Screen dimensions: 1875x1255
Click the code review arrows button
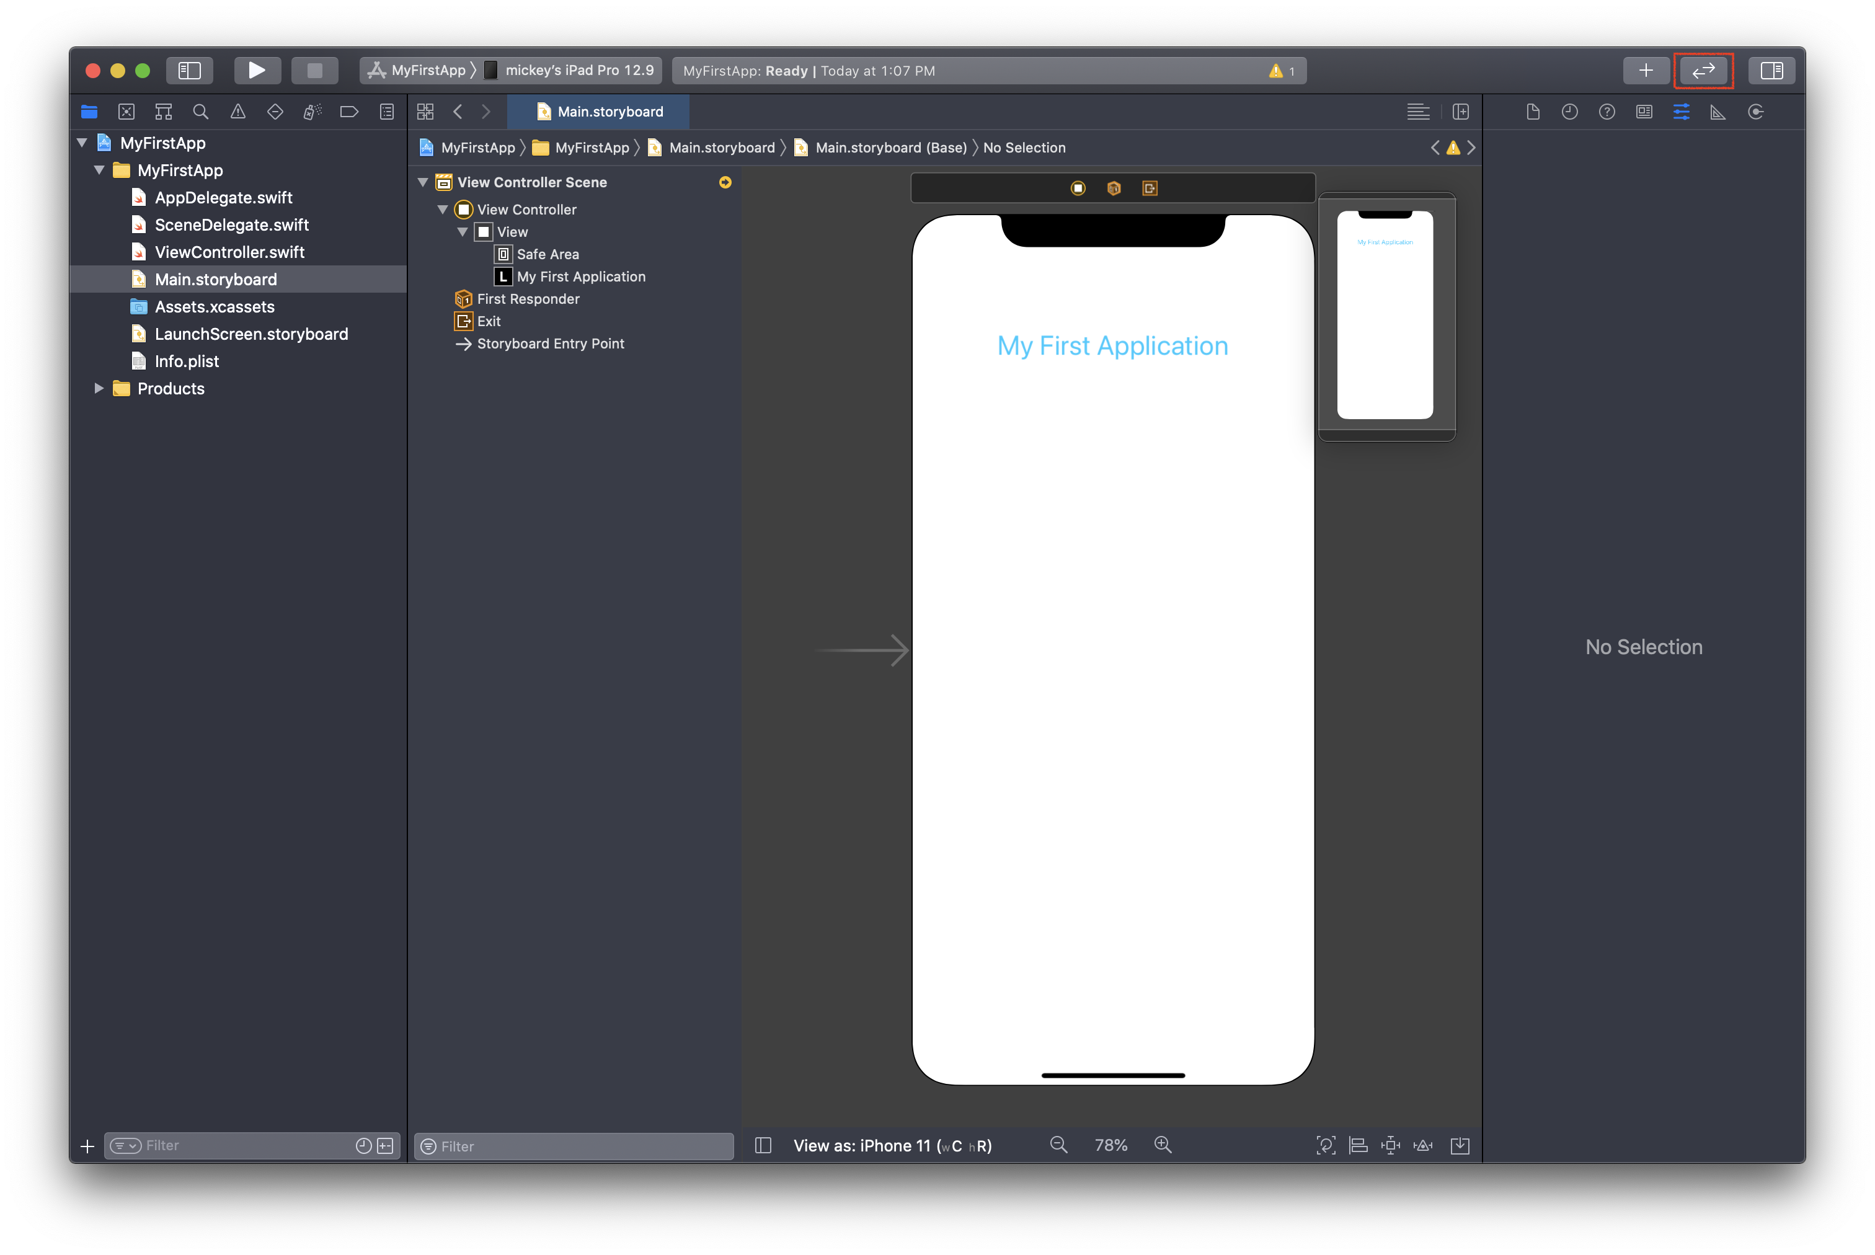1703,71
